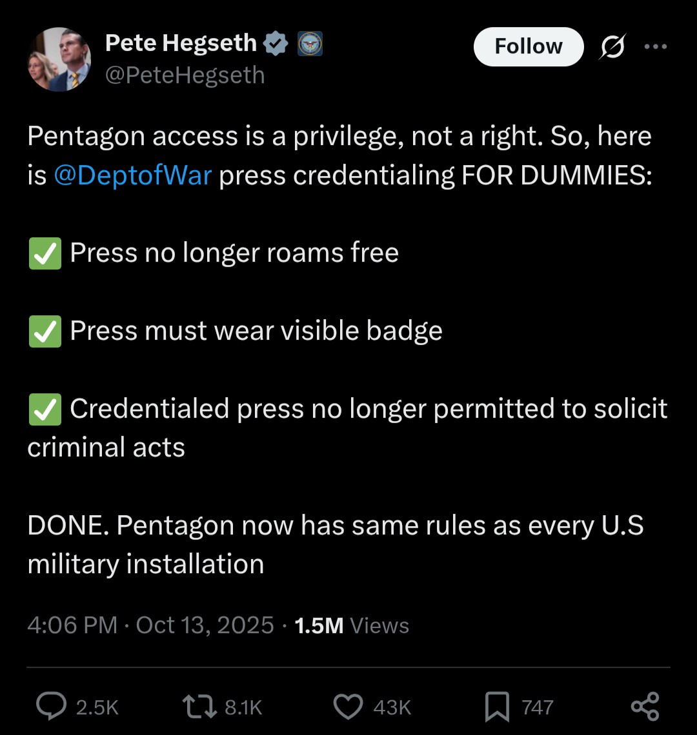Bookmark this post
Viewport: 697px width, 735px height.
pos(497,707)
